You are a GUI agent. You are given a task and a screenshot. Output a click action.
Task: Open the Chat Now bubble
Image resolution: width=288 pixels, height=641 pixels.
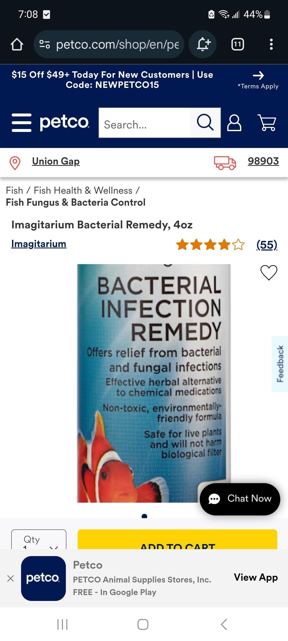(x=240, y=499)
